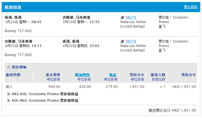Select the 旅客类型 column header
Image resolution: width=202 pixels, height=118 pixels.
(13, 75)
